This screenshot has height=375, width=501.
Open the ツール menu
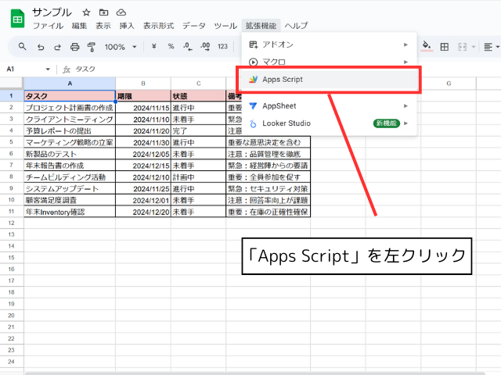click(x=225, y=26)
